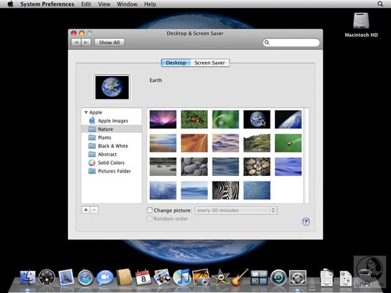Go back with the left arrow button
Screen dimensions: 391x293
[x=76, y=42]
